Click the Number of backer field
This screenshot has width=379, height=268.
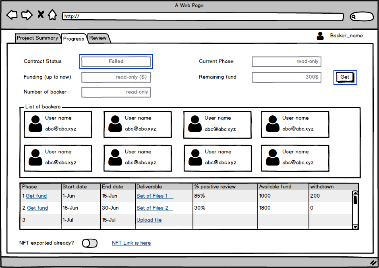pos(116,92)
